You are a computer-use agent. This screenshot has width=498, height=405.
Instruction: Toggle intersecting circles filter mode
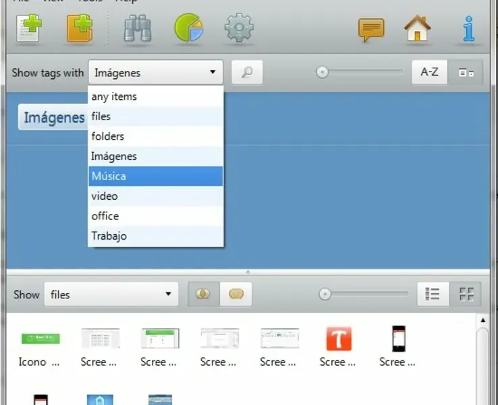pos(203,294)
